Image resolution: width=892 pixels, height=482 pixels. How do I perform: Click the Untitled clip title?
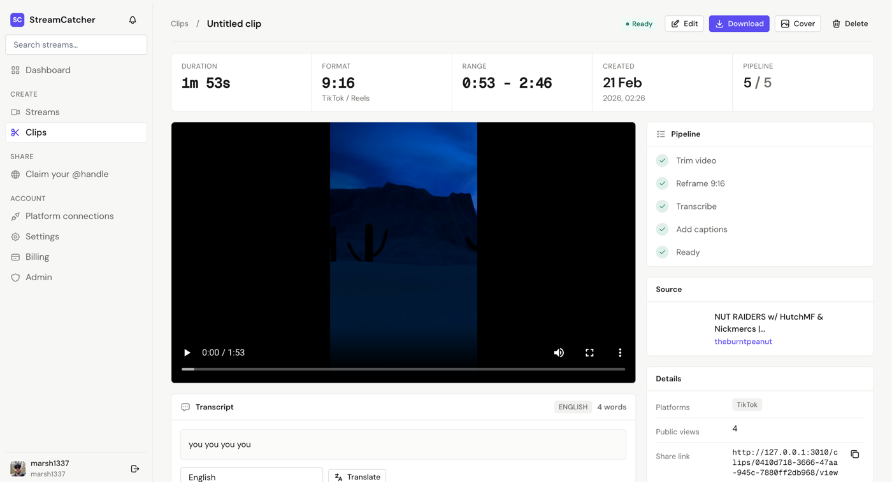[234, 24]
